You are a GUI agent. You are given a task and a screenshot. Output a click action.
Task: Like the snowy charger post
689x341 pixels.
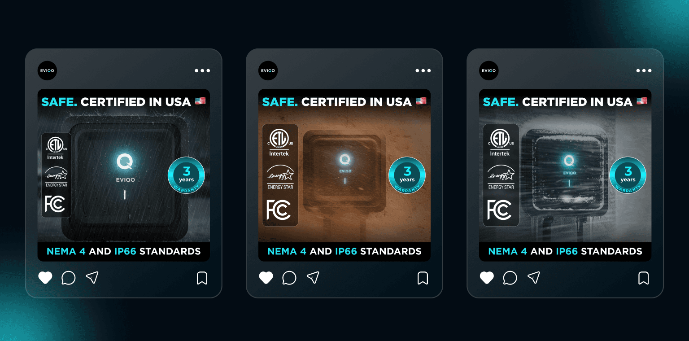click(x=487, y=278)
